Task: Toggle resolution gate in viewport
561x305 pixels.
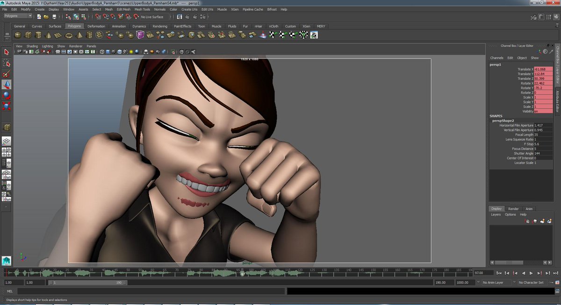Action: [70, 52]
